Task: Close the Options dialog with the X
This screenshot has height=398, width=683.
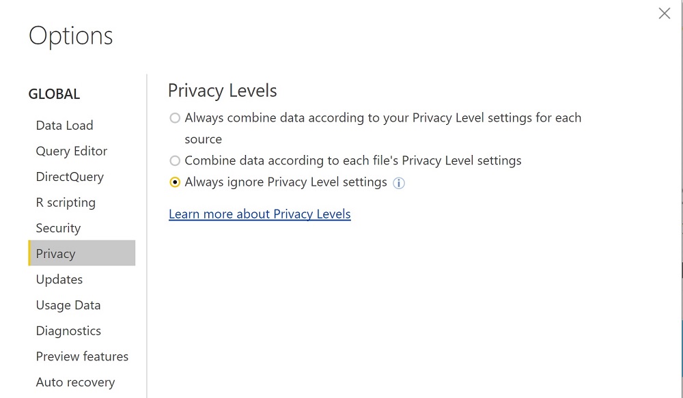Action: 665,14
